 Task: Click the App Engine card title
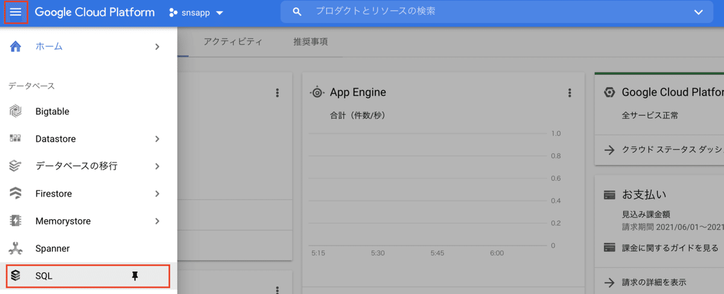(x=358, y=92)
